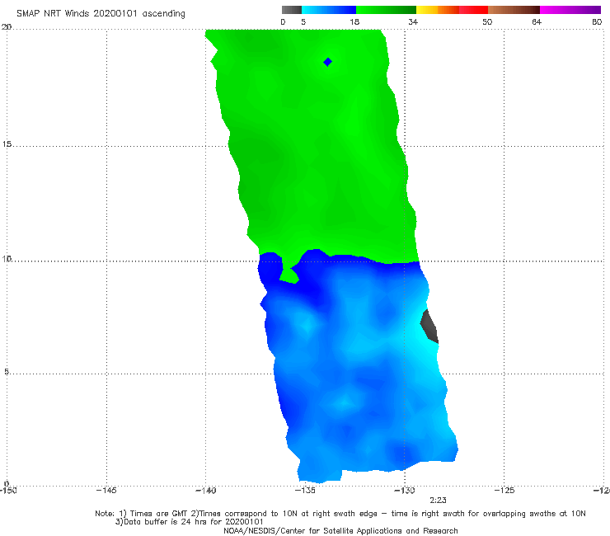The height and width of the screenshot is (536, 610).
Task: Click the latitude axis label '20'
Action: [7, 27]
